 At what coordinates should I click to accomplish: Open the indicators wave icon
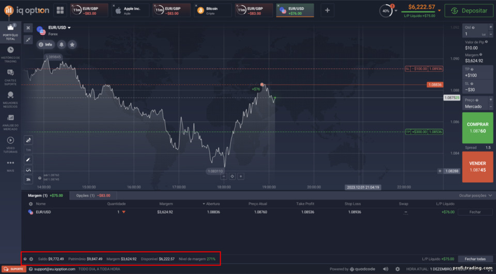coord(28,170)
